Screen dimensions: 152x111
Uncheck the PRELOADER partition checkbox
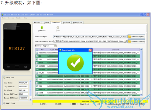click(x=37, y=53)
